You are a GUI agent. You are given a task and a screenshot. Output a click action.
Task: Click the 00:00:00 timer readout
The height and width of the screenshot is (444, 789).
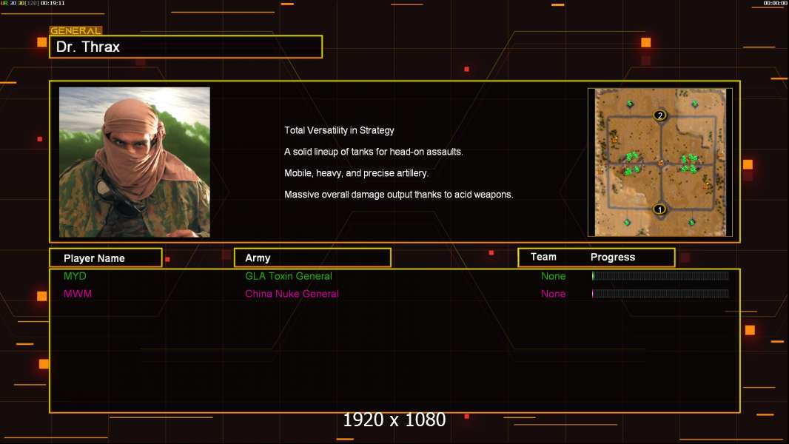[775, 3]
